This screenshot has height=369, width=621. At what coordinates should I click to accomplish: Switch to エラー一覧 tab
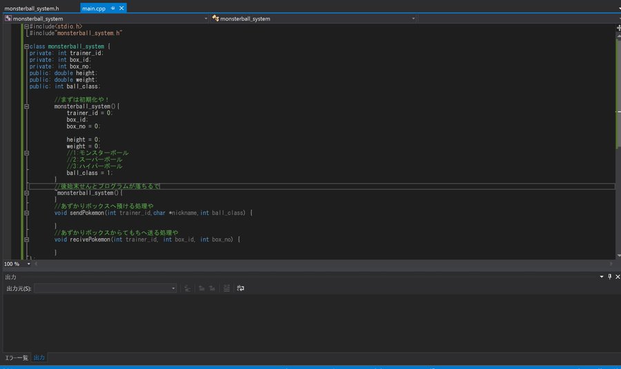coord(17,357)
